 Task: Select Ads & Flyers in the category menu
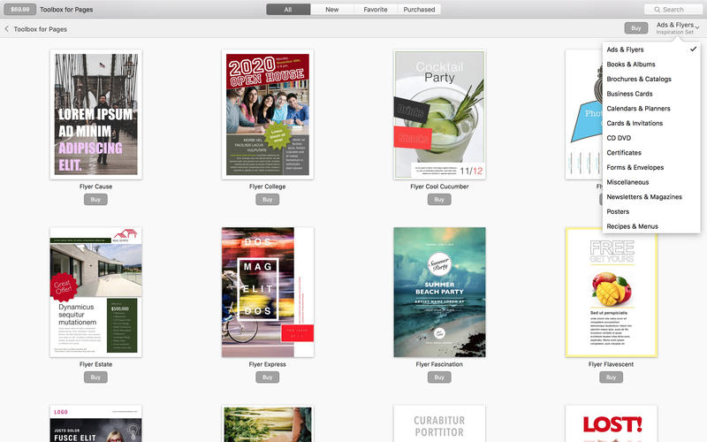click(x=651, y=50)
